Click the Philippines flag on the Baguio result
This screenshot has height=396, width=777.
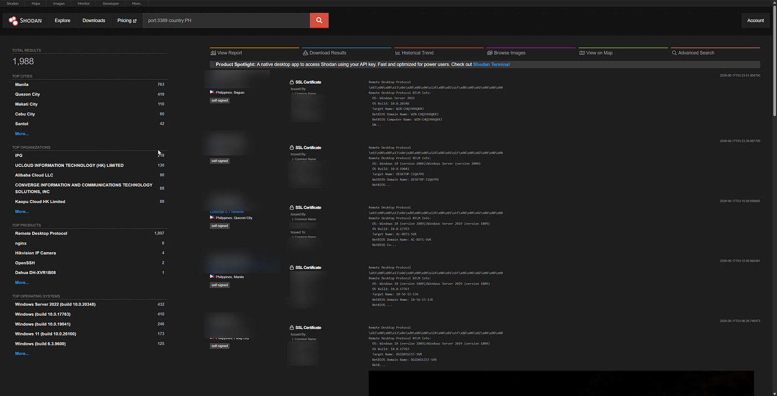pyautogui.click(x=212, y=92)
